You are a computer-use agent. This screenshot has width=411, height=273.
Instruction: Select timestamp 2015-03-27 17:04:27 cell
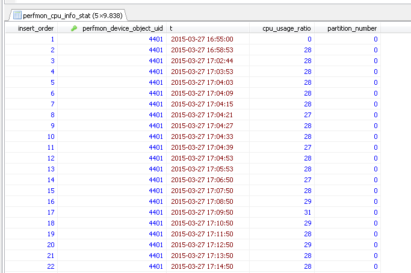[208, 126]
